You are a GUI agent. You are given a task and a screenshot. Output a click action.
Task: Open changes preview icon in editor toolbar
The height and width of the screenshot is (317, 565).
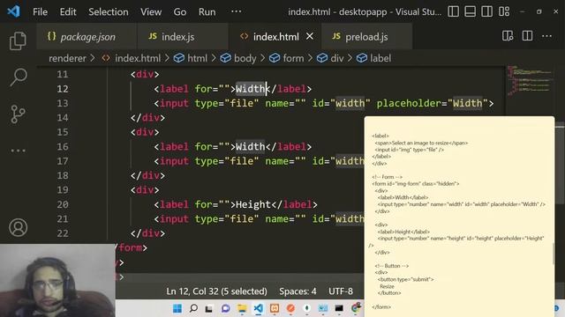click(x=508, y=36)
